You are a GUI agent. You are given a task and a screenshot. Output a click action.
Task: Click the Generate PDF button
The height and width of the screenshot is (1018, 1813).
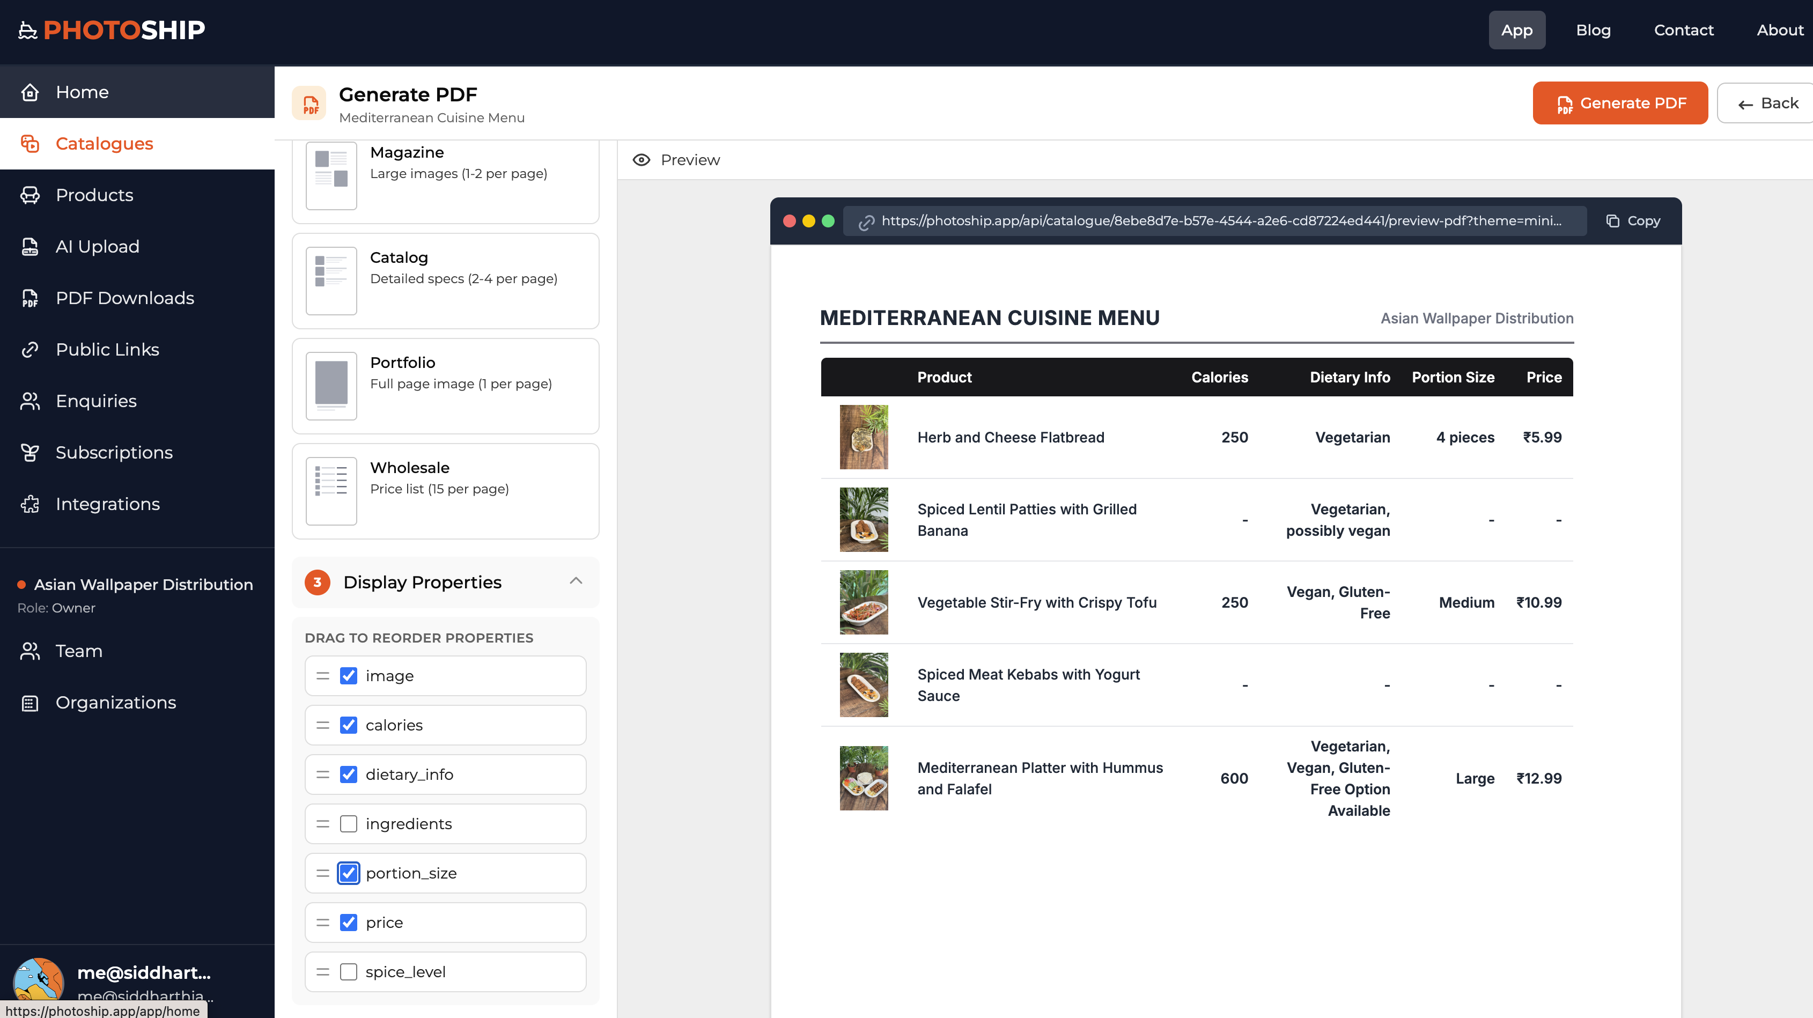tap(1620, 103)
